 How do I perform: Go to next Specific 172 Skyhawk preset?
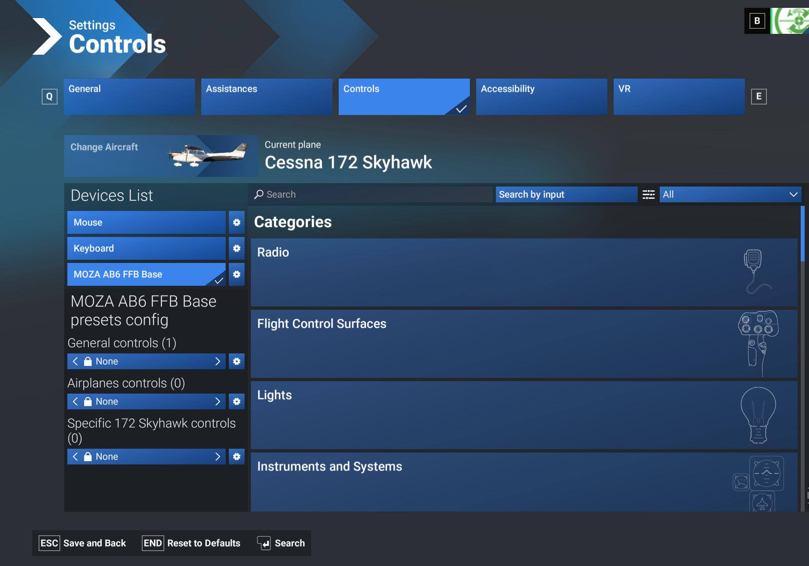217,457
